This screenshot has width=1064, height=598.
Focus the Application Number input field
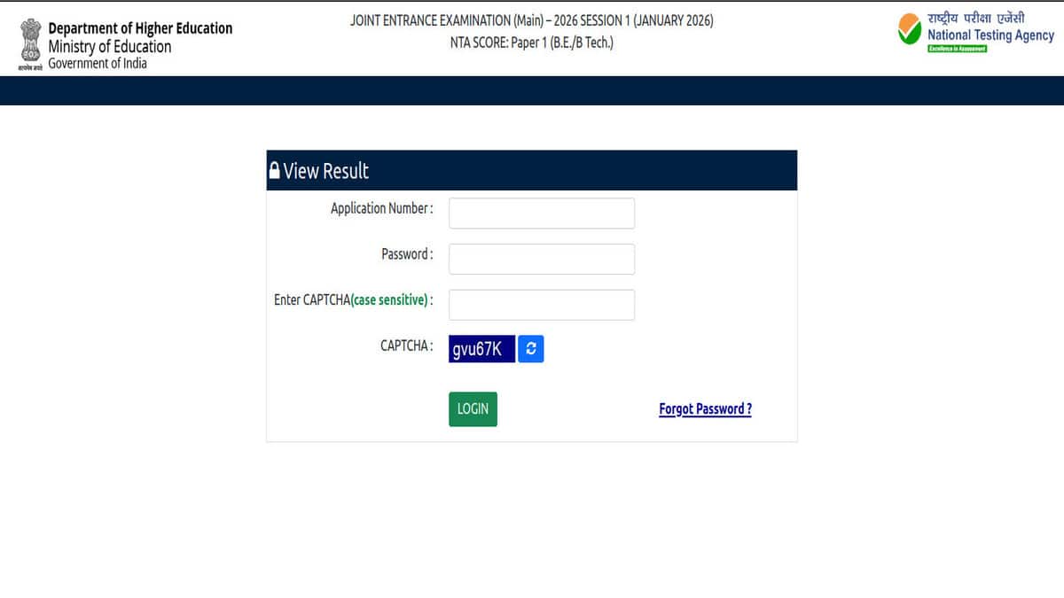tap(542, 213)
